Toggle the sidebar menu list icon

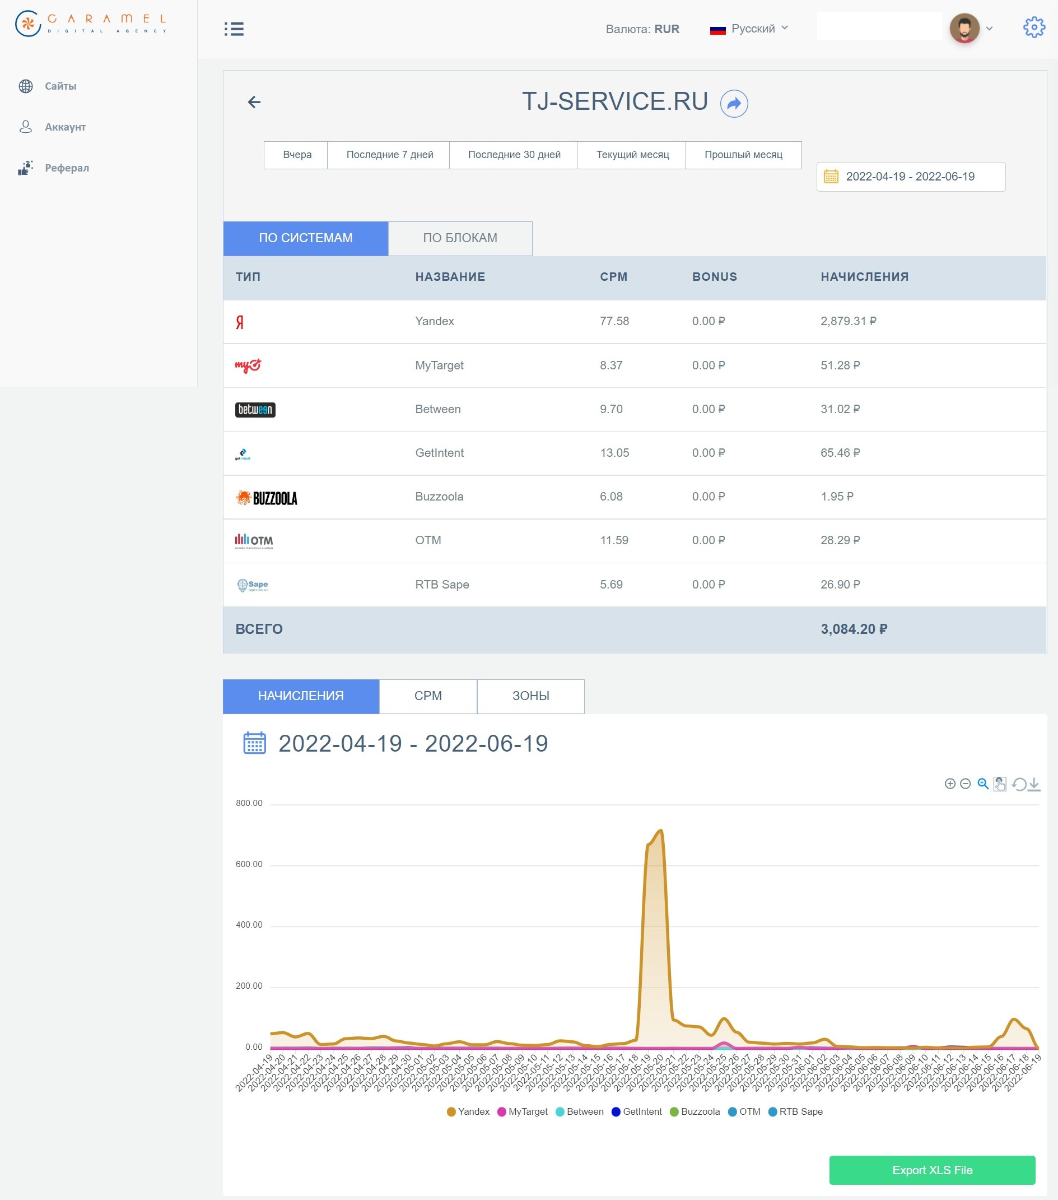(234, 29)
